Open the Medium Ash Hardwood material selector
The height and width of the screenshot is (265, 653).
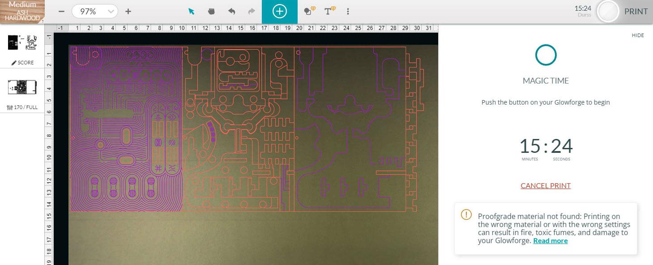pyautogui.click(x=22, y=9)
